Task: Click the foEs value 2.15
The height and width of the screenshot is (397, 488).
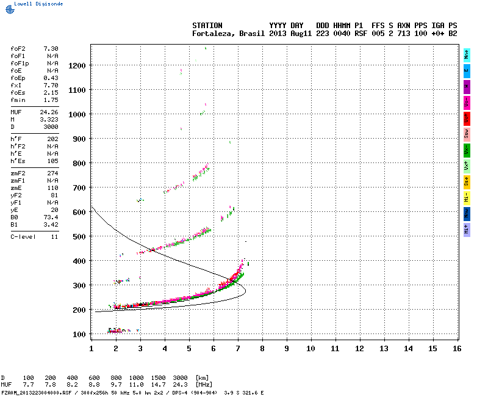Action: pos(51,93)
